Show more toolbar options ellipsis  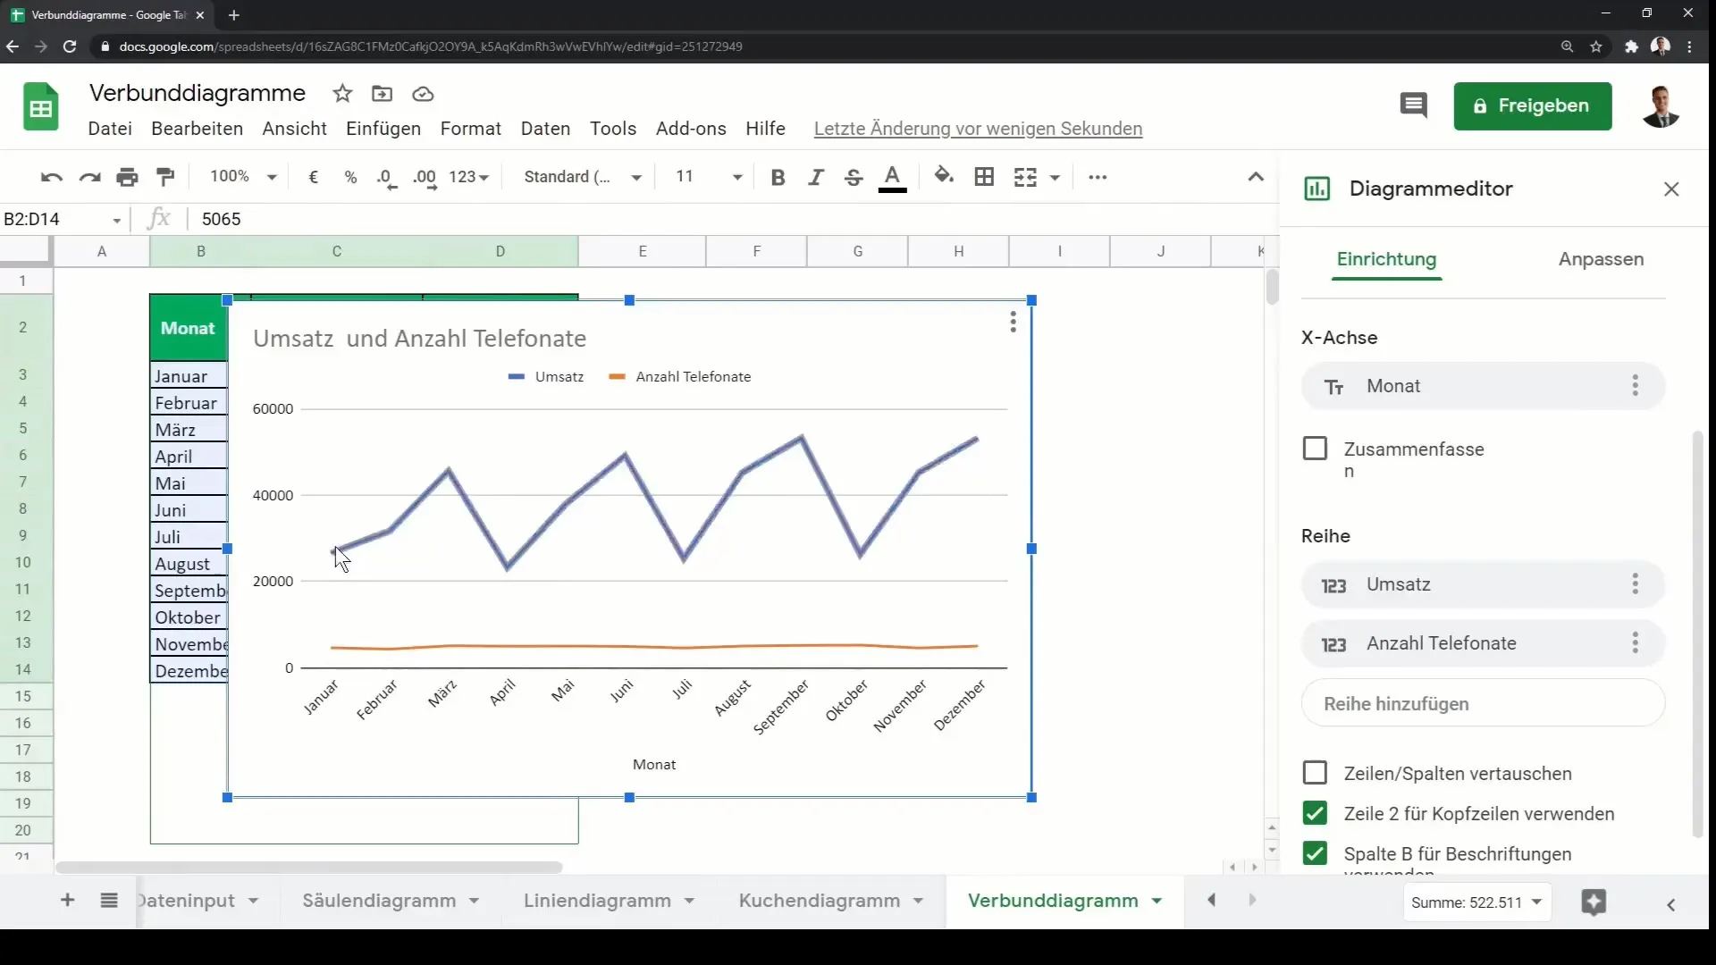[x=1098, y=177]
